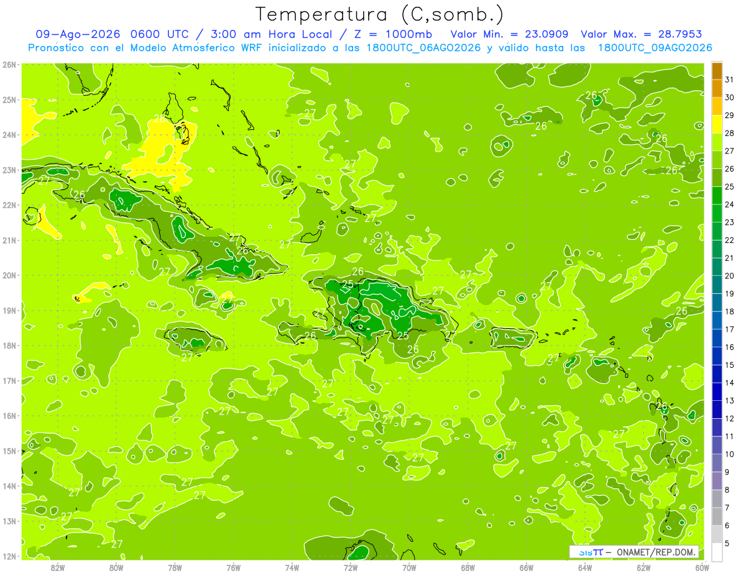
Task: Click the 26N latitude axis label
Action: tap(9, 65)
